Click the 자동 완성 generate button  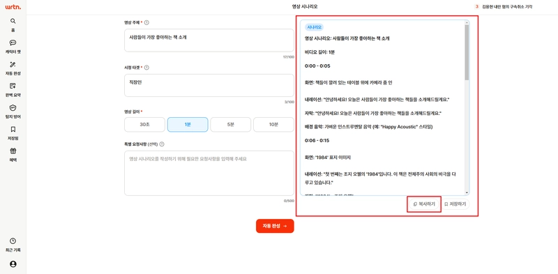tap(275, 226)
